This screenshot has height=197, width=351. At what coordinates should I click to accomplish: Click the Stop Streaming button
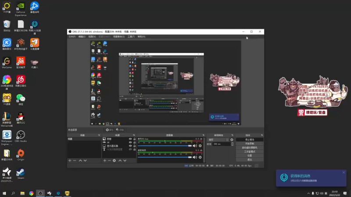pos(250,140)
